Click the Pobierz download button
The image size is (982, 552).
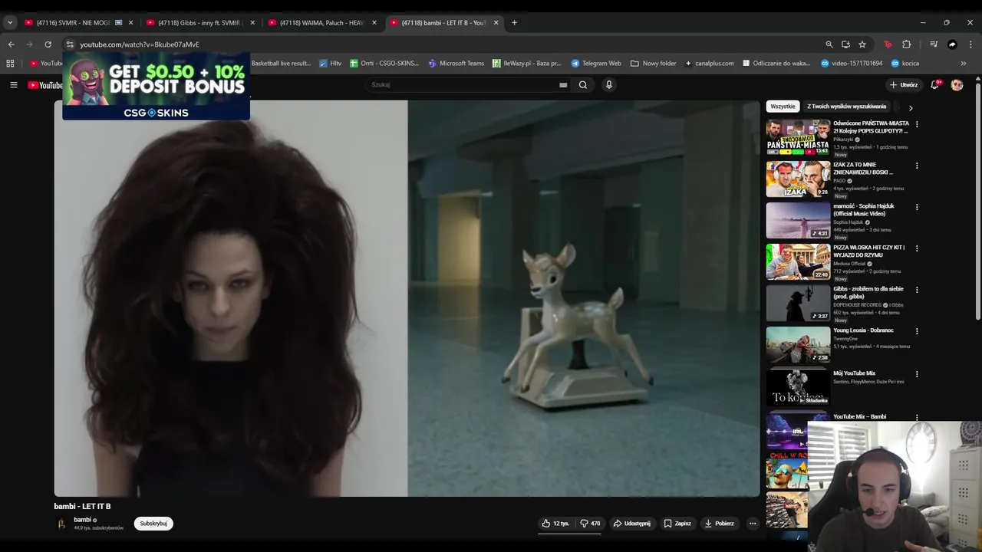tap(719, 524)
